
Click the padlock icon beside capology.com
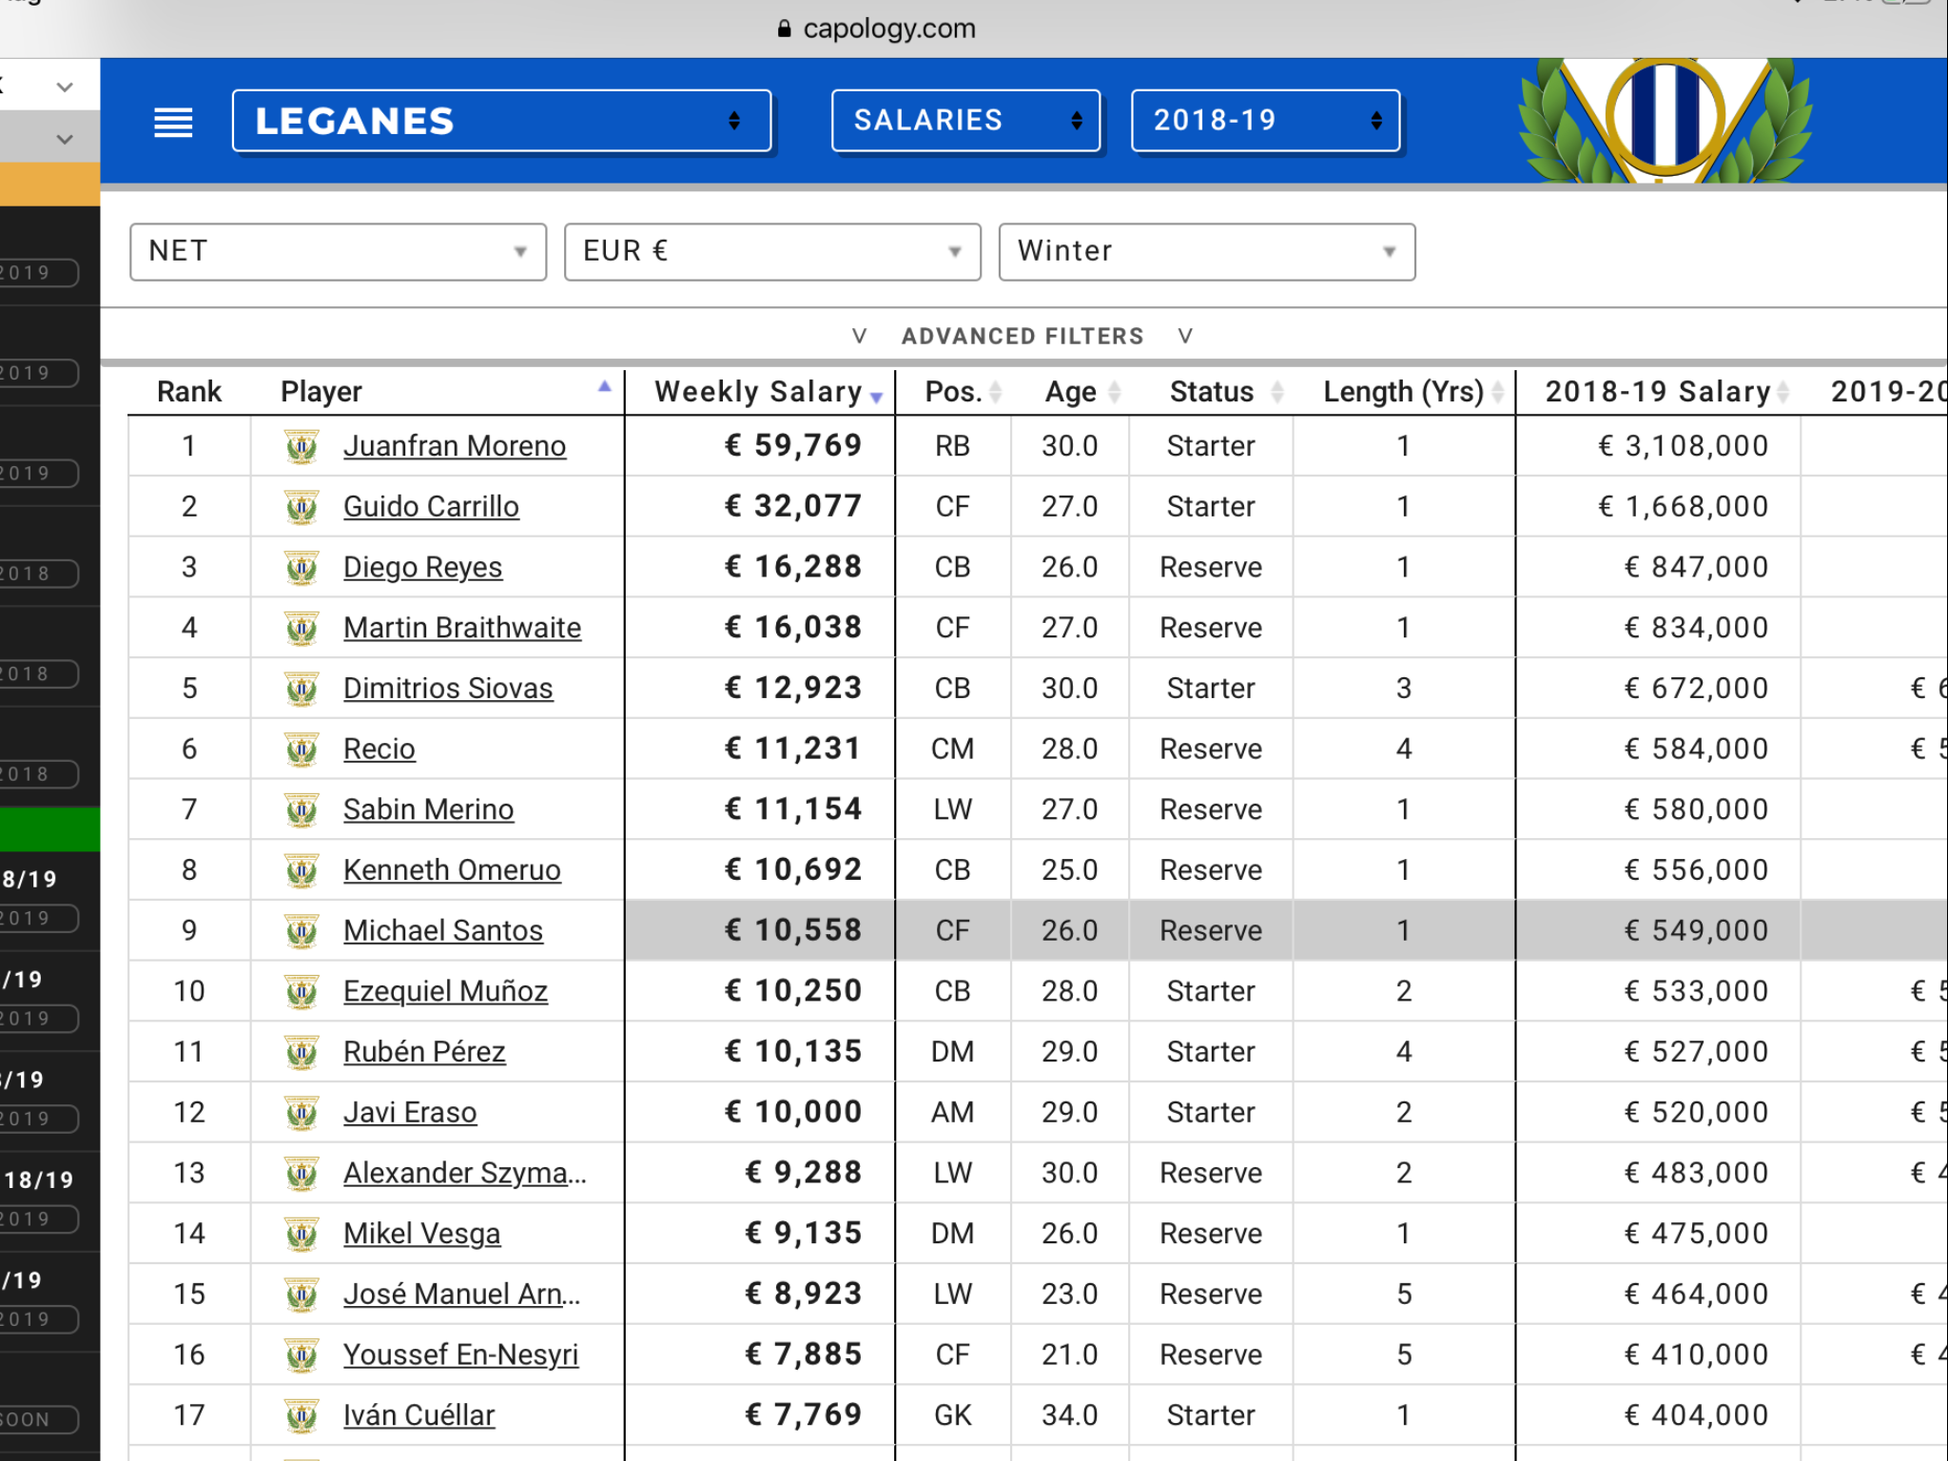784,29
